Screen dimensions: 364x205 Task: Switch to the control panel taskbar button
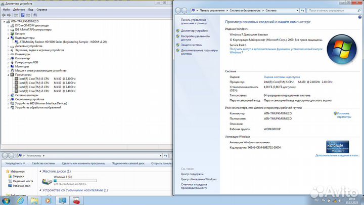point(63,200)
